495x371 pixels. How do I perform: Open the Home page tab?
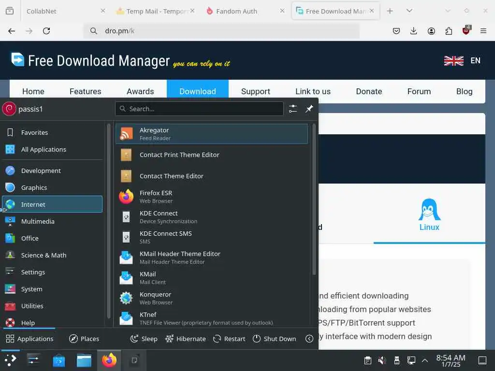33,91
